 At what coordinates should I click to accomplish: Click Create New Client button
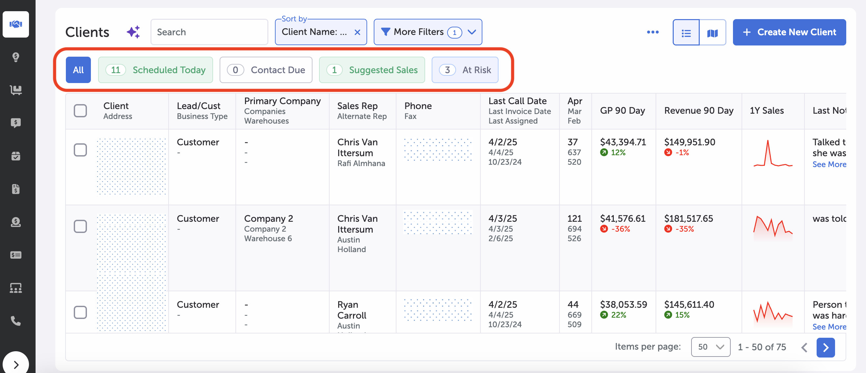(x=789, y=32)
